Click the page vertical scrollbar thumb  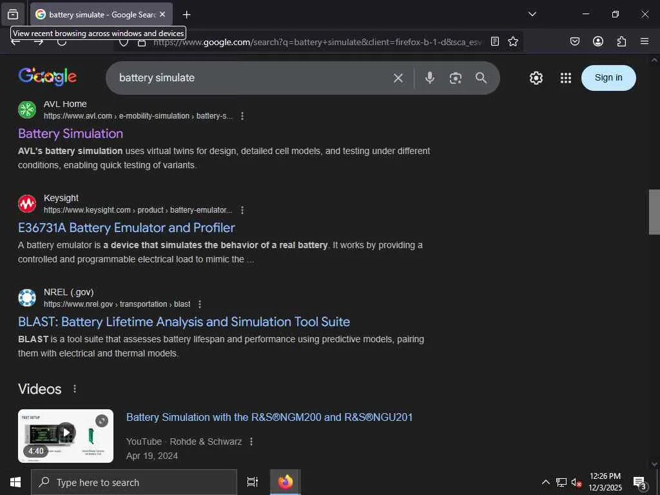click(x=654, y=211)
